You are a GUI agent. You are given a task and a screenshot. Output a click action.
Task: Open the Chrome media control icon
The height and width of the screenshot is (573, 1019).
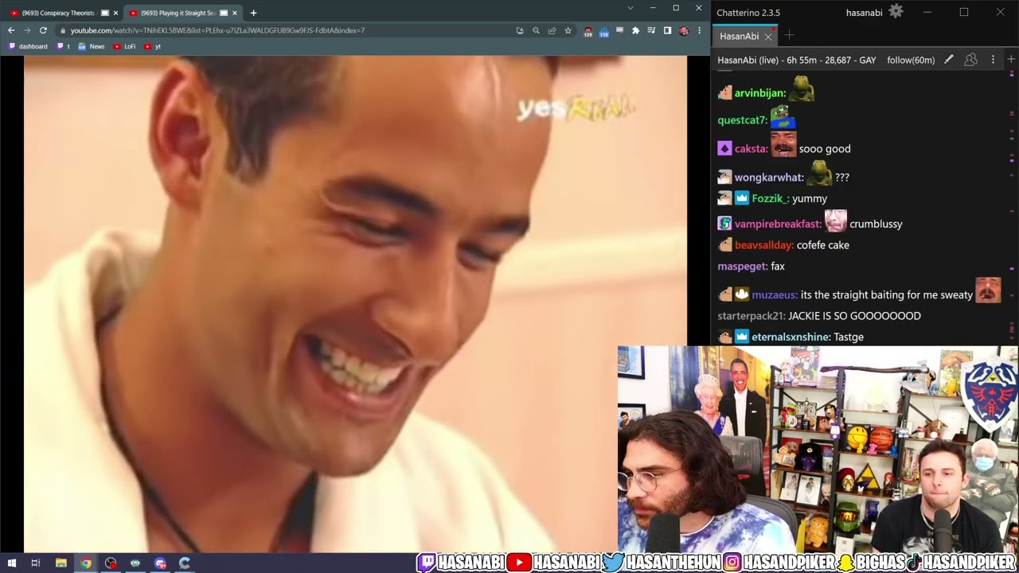(x=651, y=30)
